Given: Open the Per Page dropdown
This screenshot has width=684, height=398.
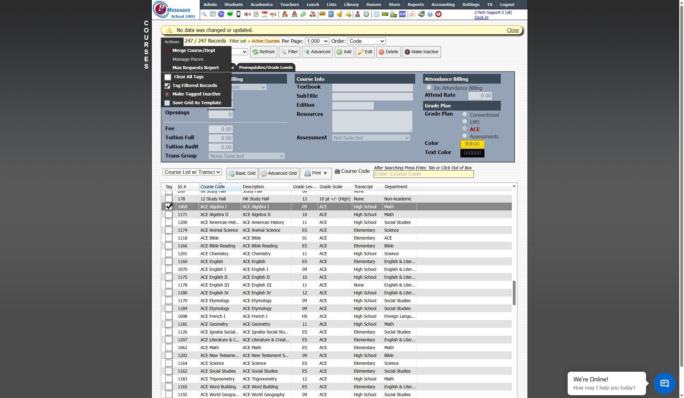Looking at the screenshot, I should pyautogui.click(x=317, y=41).
